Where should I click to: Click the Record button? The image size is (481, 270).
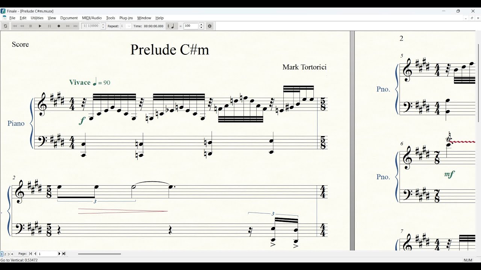(x=59, y=26)
